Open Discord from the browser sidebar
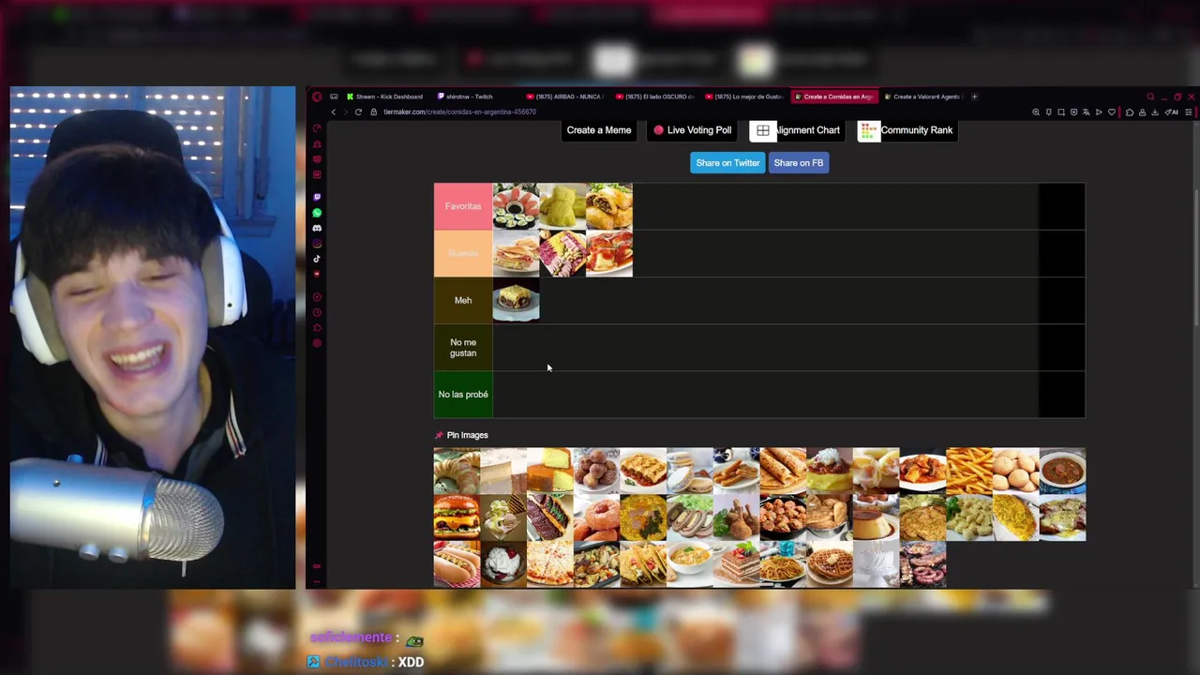This screenshot has width=1200, height=675. click(x=317, y=228)
